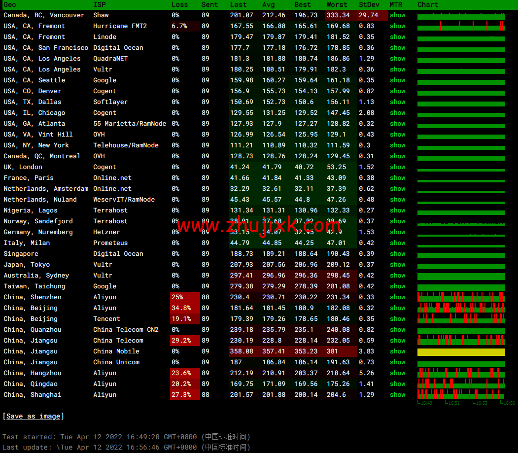Click show for Singapore Digital Ocean row
The height and width of the screenshot is (453, 518).
click(397, 254)
